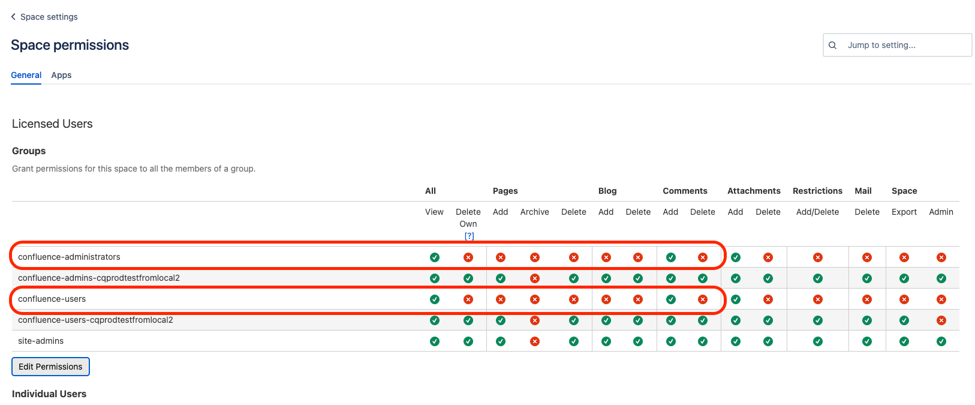
Task: Click confluence-users-cqprodtestfromlocal2 Restrictions Add/Delete check icon
Action: pos(818,320)
